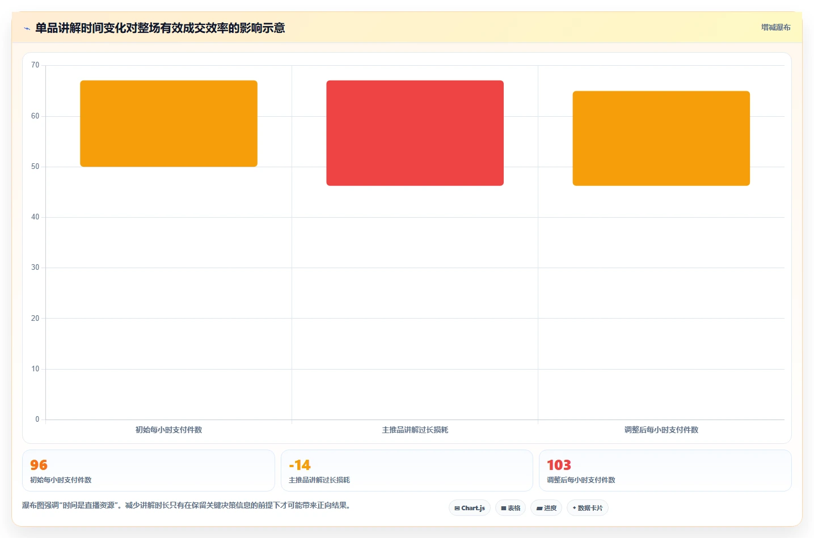
Task: Click the Chart.js chip
Action: [x=470, y=508]
